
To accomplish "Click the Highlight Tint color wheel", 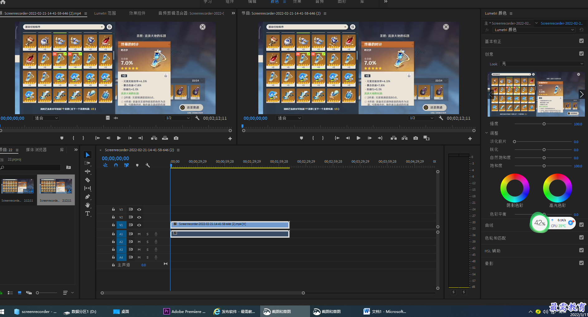I will tap(557, 188).
